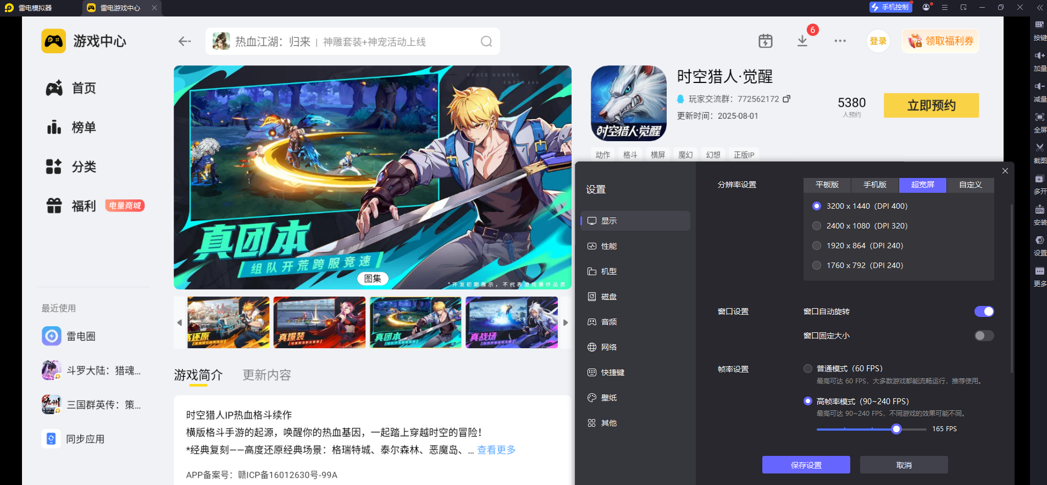1047x485 pixels.
Task: Click 领取福利券 coupon button
Action: point(940,41)
